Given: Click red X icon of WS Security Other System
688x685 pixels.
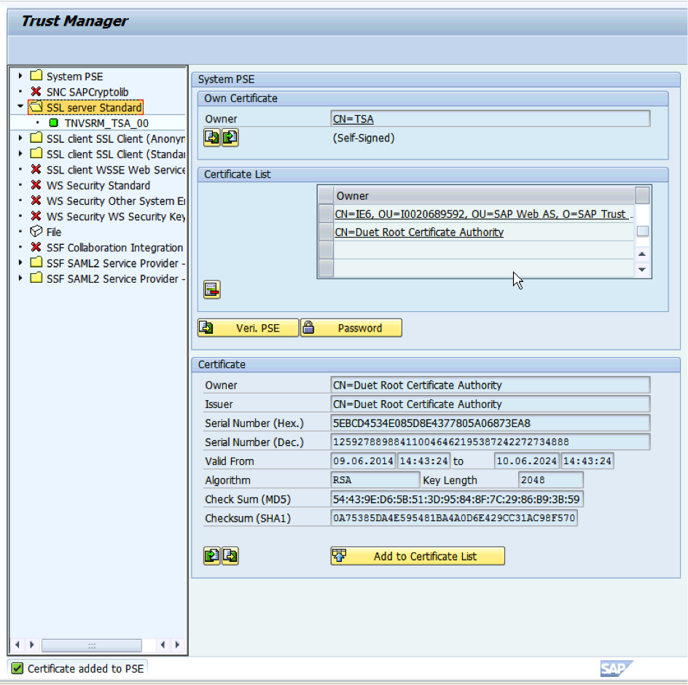Looking at the screenshot, I should (36, 200).
